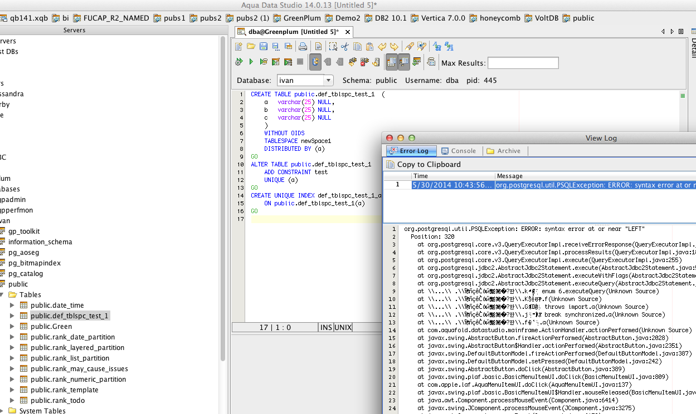The image size is (696, 414).
Task: Select public.rank_todo table
Action: coord(58,400)
